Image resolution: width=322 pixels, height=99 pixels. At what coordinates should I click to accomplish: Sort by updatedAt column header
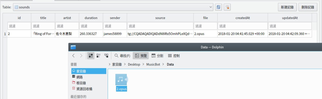tap(290, 18)
